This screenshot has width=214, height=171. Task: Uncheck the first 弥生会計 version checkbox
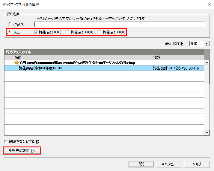[x=36, y=32]
